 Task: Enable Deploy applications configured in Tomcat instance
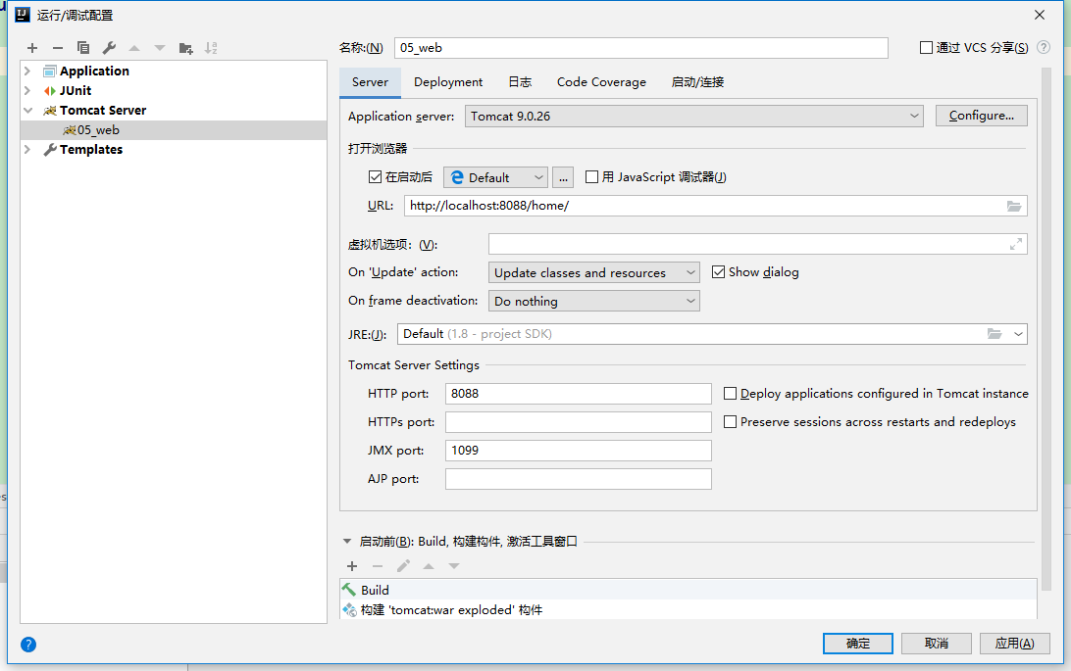coord(730,394)
